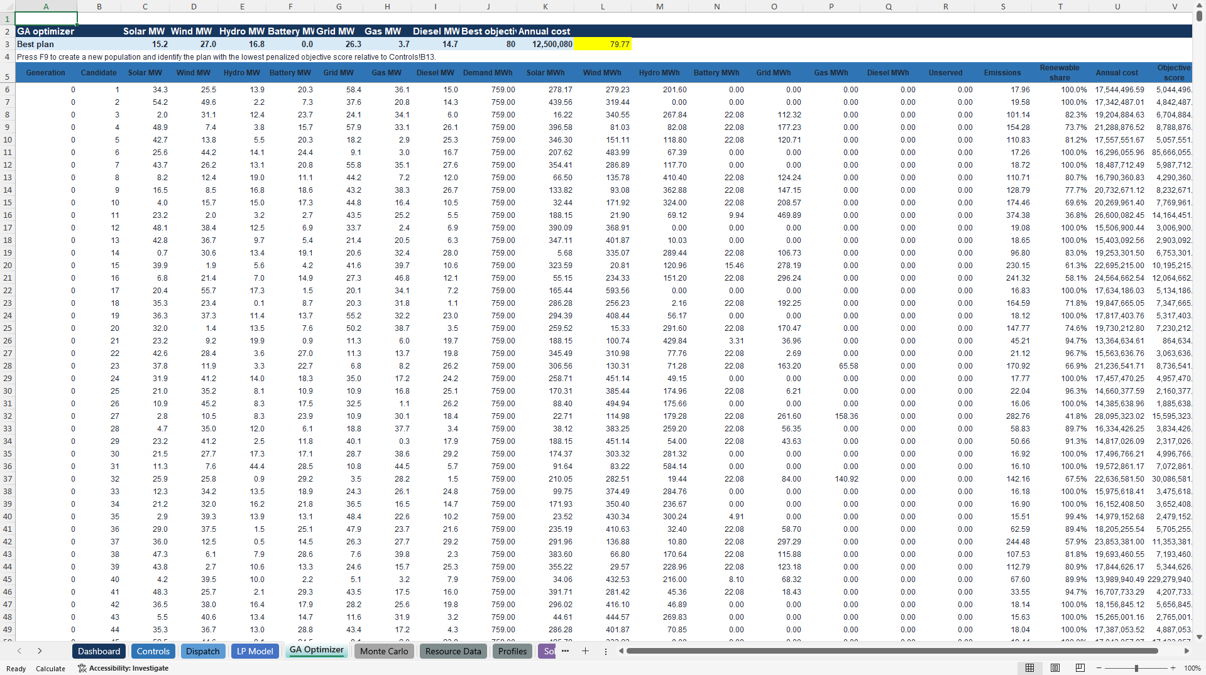This screenshot has height=675, width=1206.
Task: Click the Demand MWh column header
Action: [x=488, y=73]
